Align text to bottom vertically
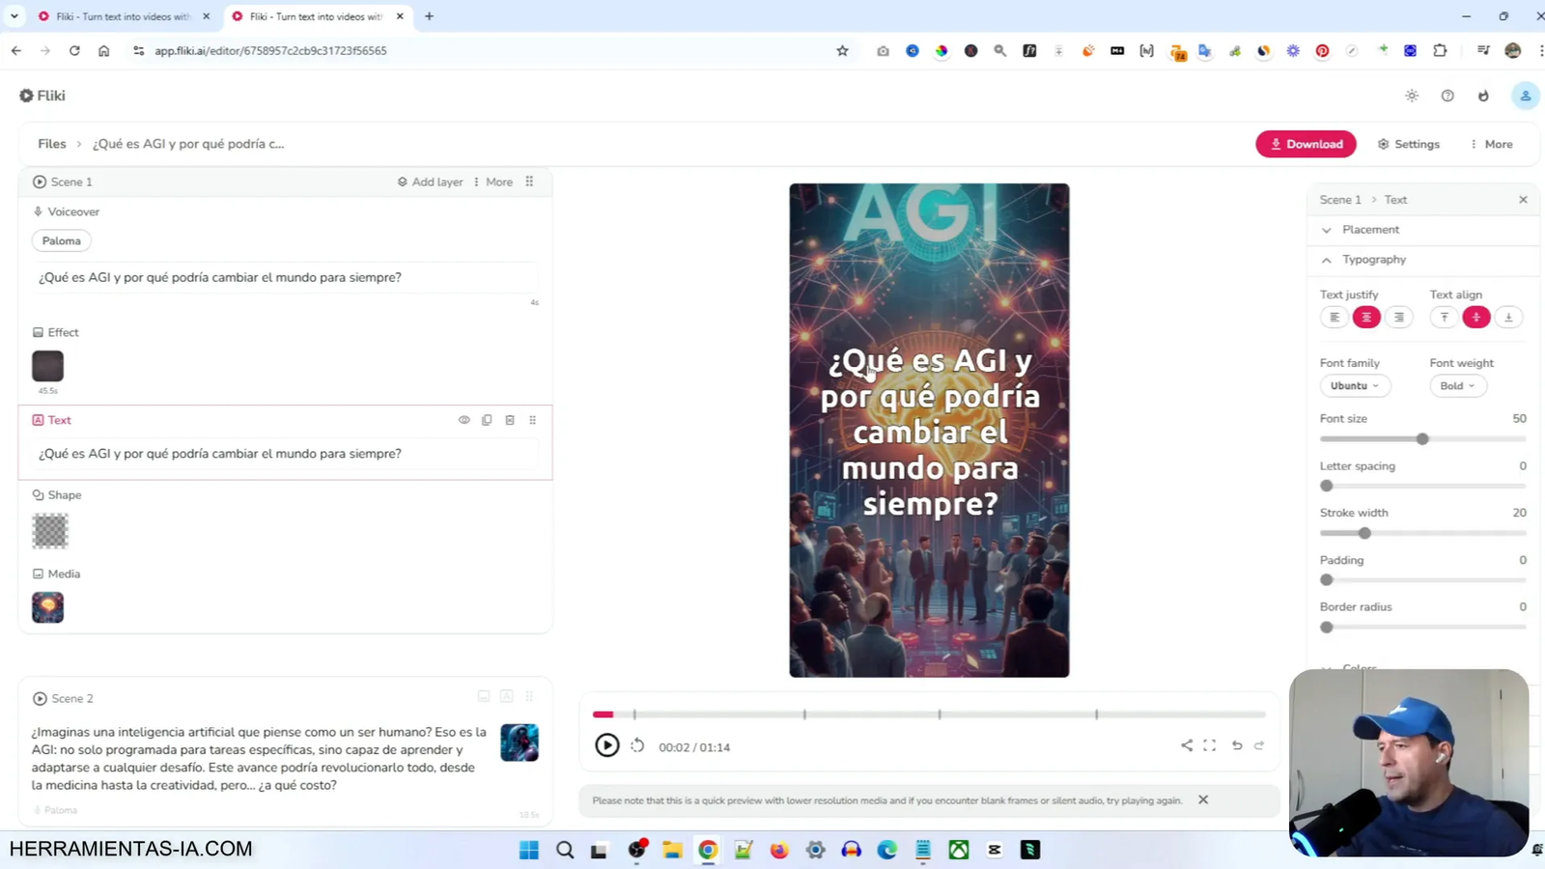 pyautogui.click(x=1507, y=316)
